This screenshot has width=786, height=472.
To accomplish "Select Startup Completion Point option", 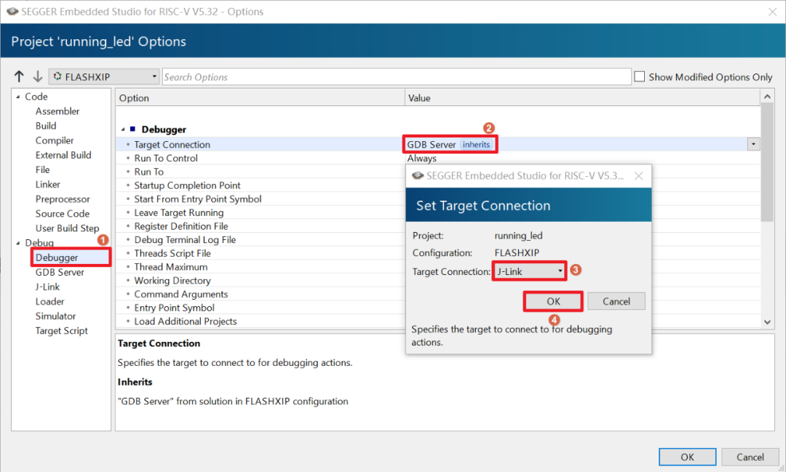I will point(187,185).
